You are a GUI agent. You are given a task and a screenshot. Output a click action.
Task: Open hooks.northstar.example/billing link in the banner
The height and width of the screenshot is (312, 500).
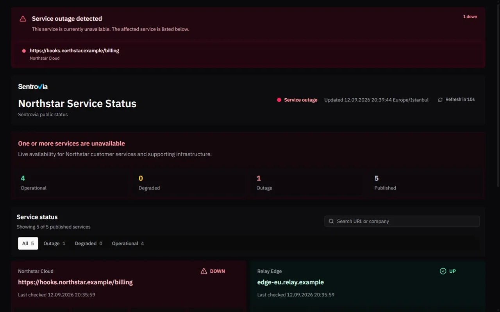pyautogui.click(x=74, y=51)
